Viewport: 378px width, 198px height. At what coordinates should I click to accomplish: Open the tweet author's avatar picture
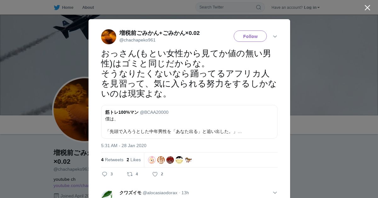[x=109, y=37]
